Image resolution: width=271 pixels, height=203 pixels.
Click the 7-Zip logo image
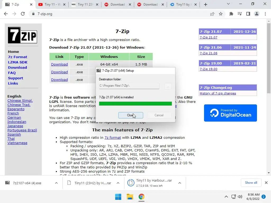[x=22, y=35]
